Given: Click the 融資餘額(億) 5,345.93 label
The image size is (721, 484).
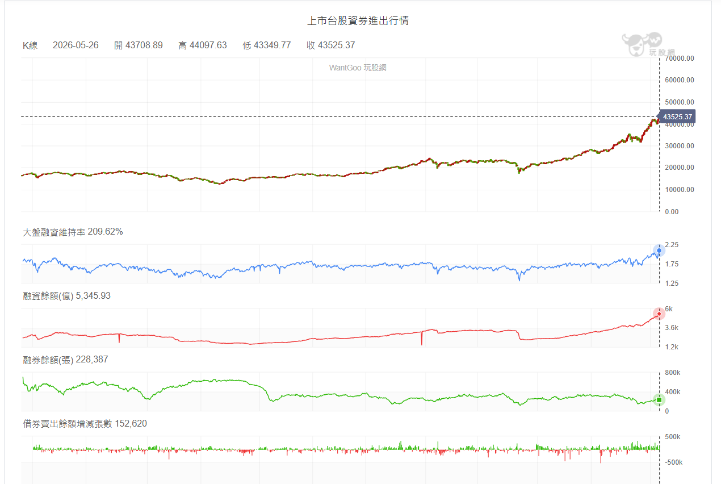Looking at the screenshot, I should pyautogui.click(x=66, y=296).
